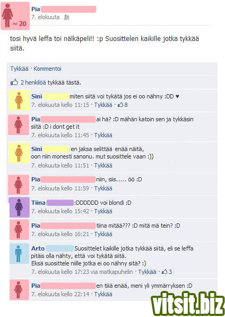This screenshot has width=225, height=317.
Task: Like Arto's 17:23 comment via Tykkää
Action: (147, 272)
